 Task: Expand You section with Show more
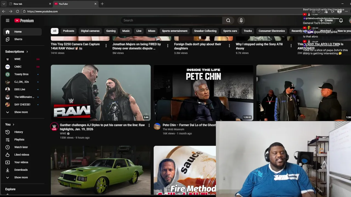22,178
